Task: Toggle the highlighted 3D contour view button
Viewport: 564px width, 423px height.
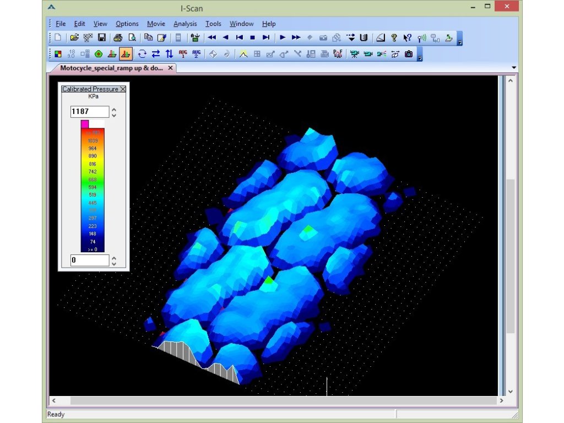Action: click(x=125, y=54)
